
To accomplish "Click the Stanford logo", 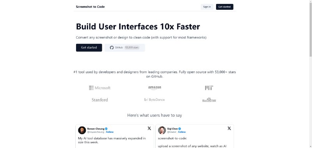I will coord(100,100).
